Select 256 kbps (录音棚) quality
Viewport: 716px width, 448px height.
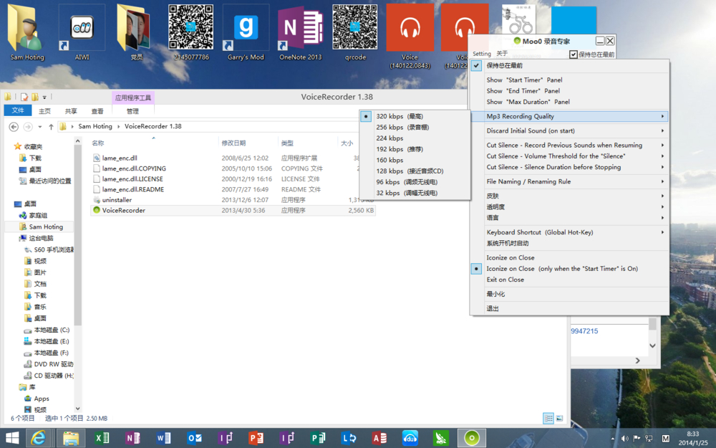(x=415, y=127)
